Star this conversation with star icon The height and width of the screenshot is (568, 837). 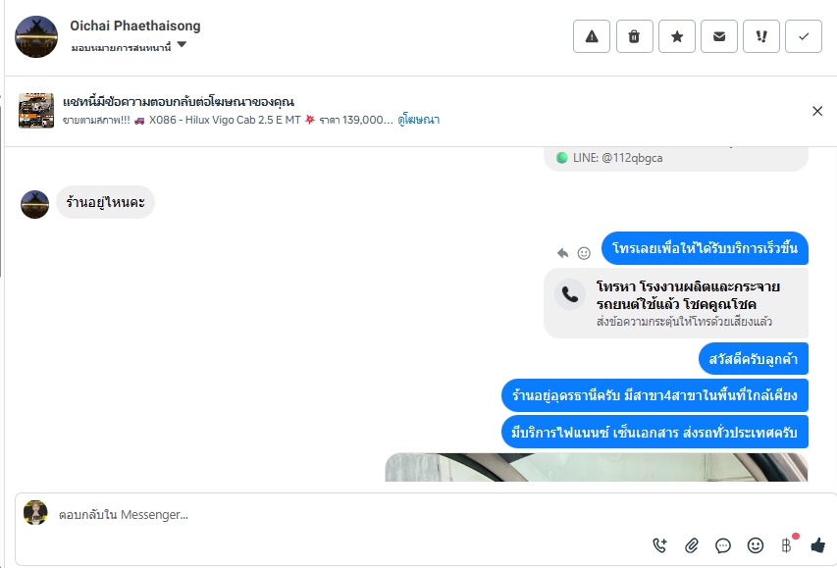(677, 36)
